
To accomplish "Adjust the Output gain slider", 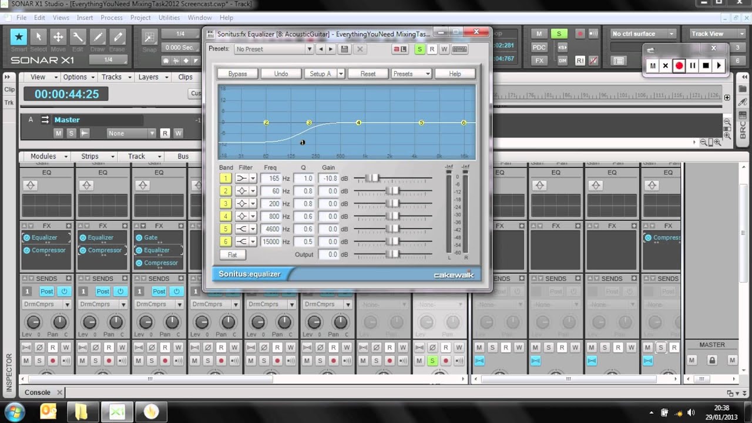I will coord(392,254).
